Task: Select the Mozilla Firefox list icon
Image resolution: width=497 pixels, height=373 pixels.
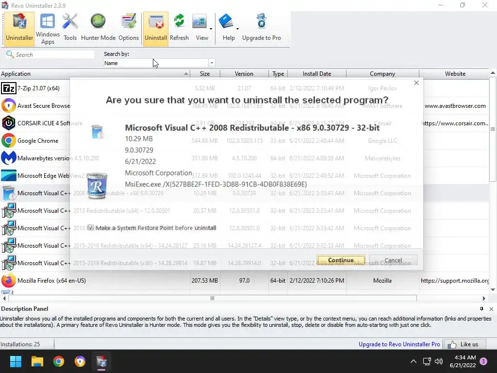Action: pos(9,280)
